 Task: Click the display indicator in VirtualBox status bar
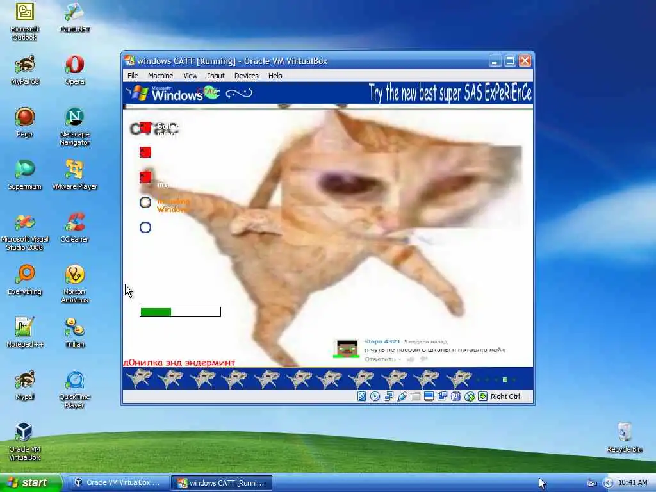click(429, 396)
